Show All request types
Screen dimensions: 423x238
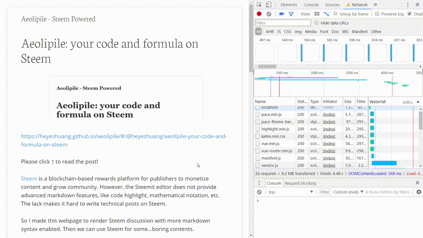point(258,32)
